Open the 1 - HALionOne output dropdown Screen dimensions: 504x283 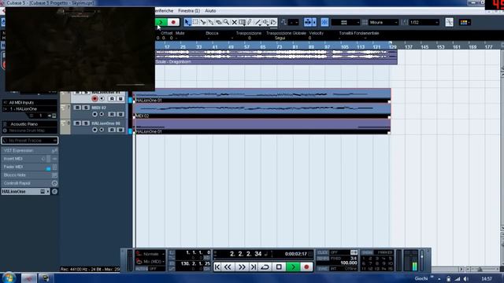pos(30,108)
